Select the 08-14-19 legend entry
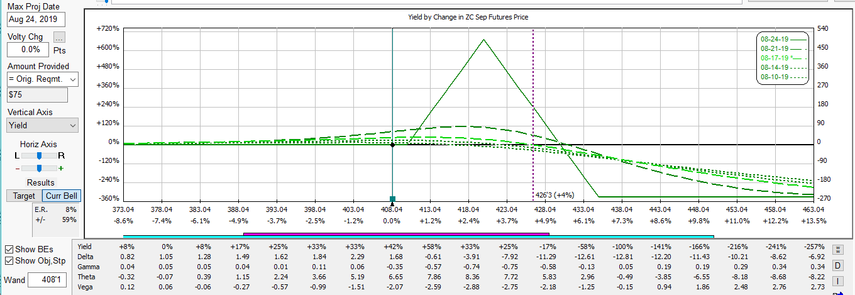The width and height of the screenshot is (855, 295). point(783,67)
